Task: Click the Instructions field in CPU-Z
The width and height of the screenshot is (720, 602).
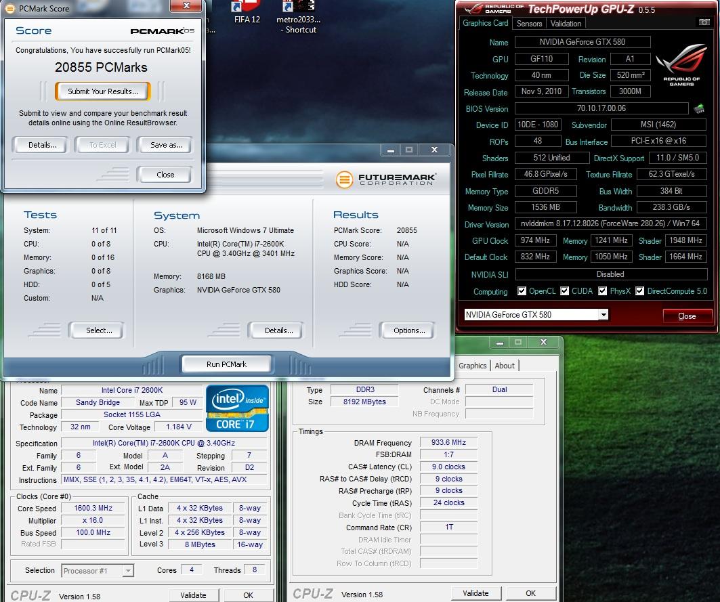Action: [164, 479]
